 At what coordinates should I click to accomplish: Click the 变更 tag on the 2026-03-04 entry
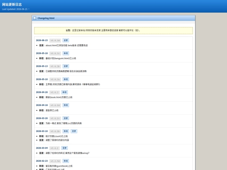(64, 148)
